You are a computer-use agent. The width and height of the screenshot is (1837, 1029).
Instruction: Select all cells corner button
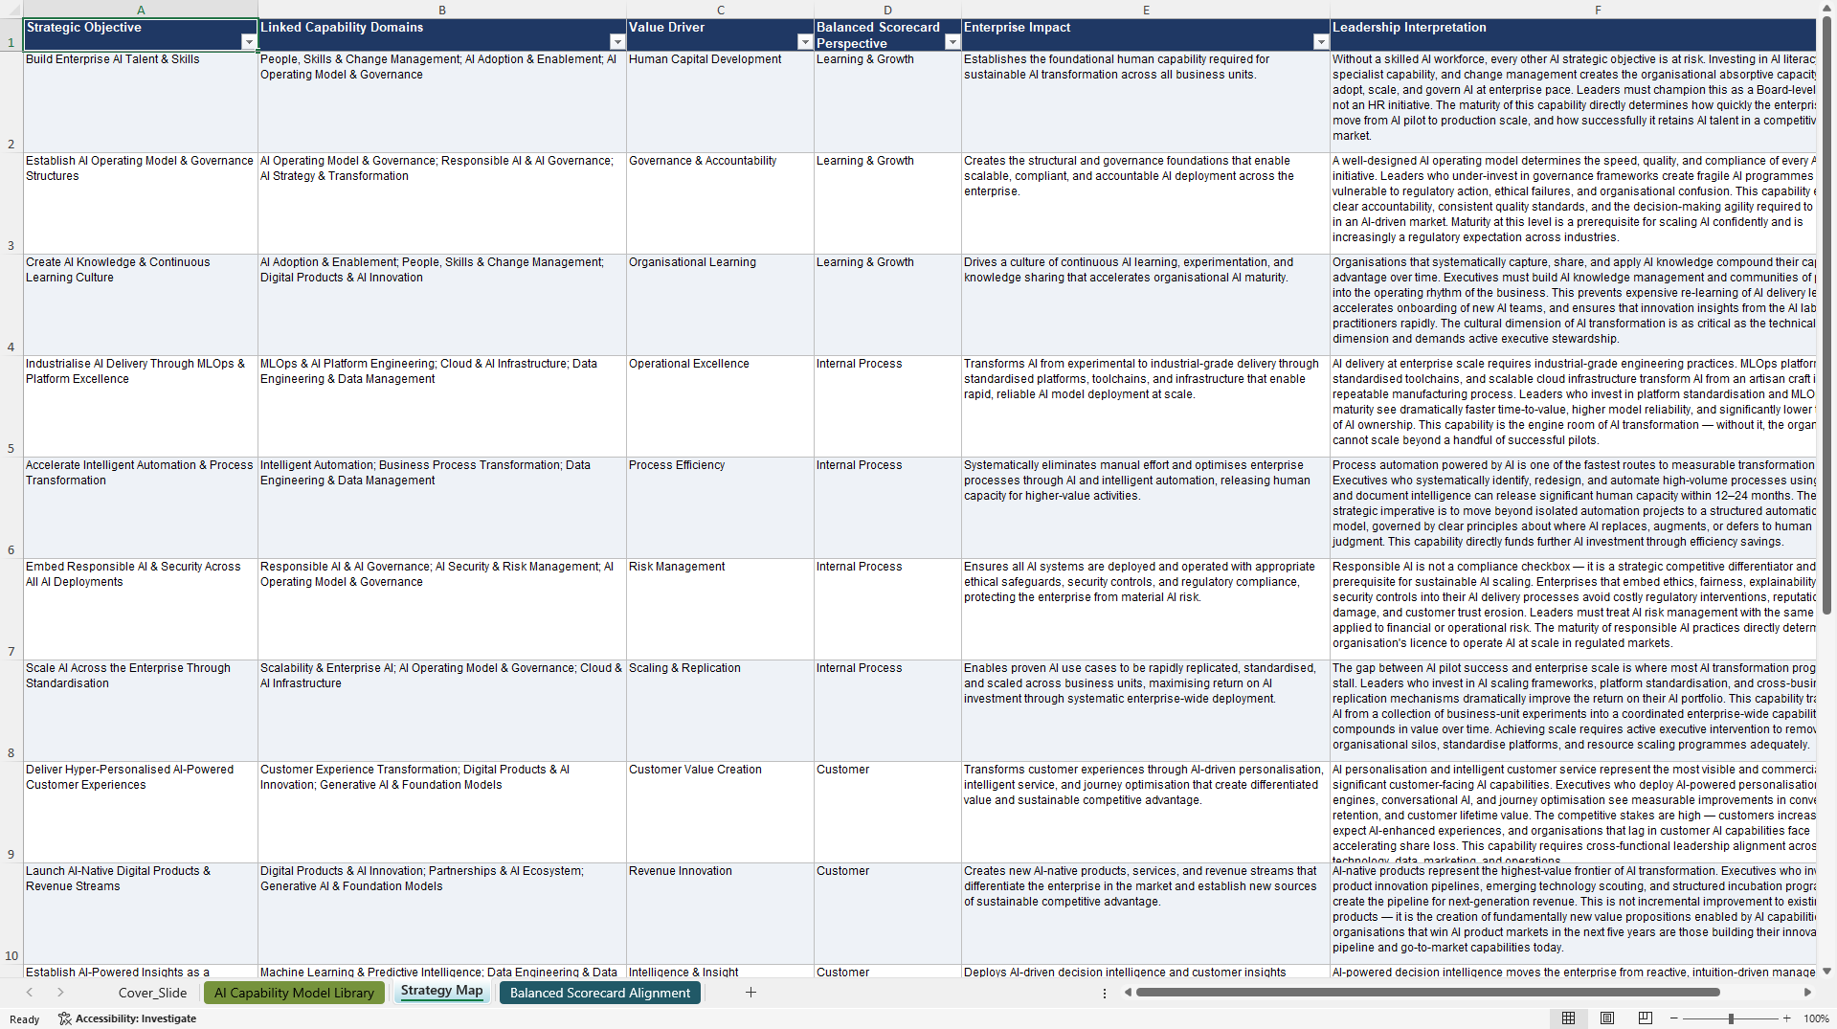[11, 10]
